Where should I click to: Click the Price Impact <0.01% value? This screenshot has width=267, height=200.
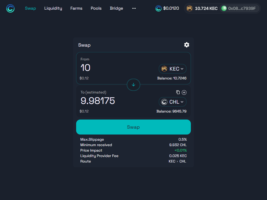click(x=181, y=150)
